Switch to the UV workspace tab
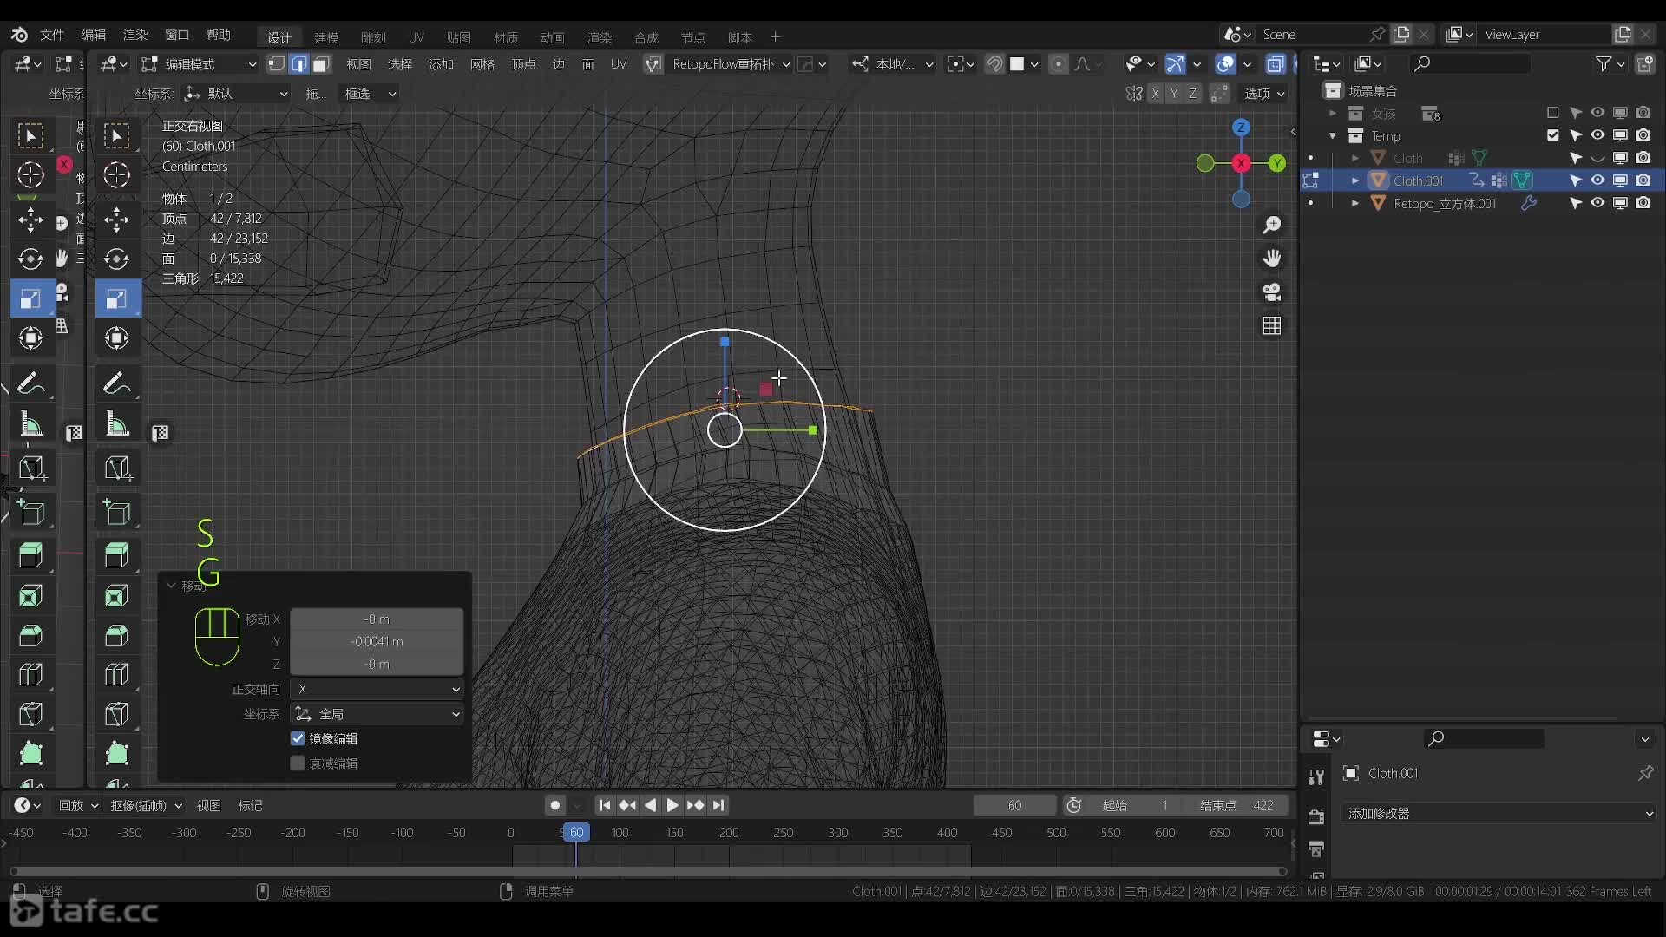The image size is (1666, 937). (416, 37)
